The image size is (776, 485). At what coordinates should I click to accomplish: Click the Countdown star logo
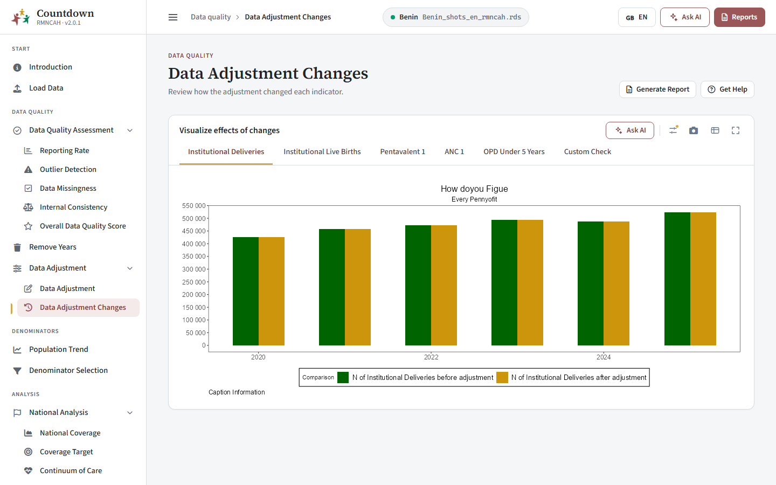coord(20,17)
